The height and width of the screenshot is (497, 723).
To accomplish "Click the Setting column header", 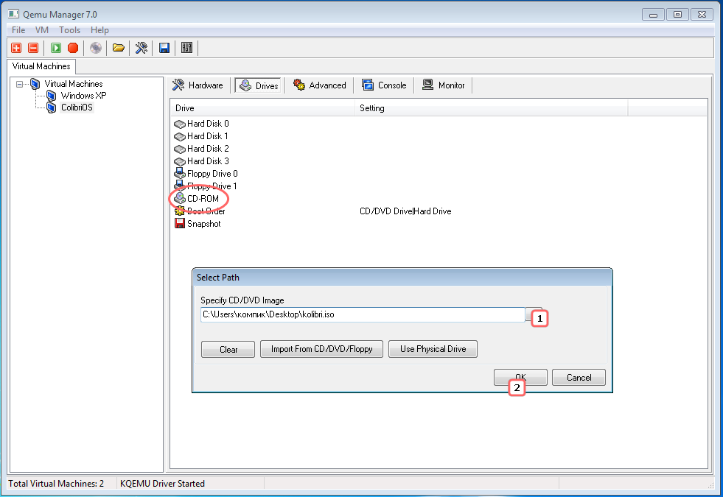I will point(492,108).
